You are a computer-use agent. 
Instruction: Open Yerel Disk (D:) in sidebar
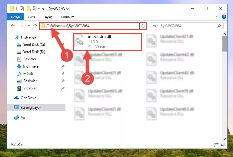tap(34, 52)
